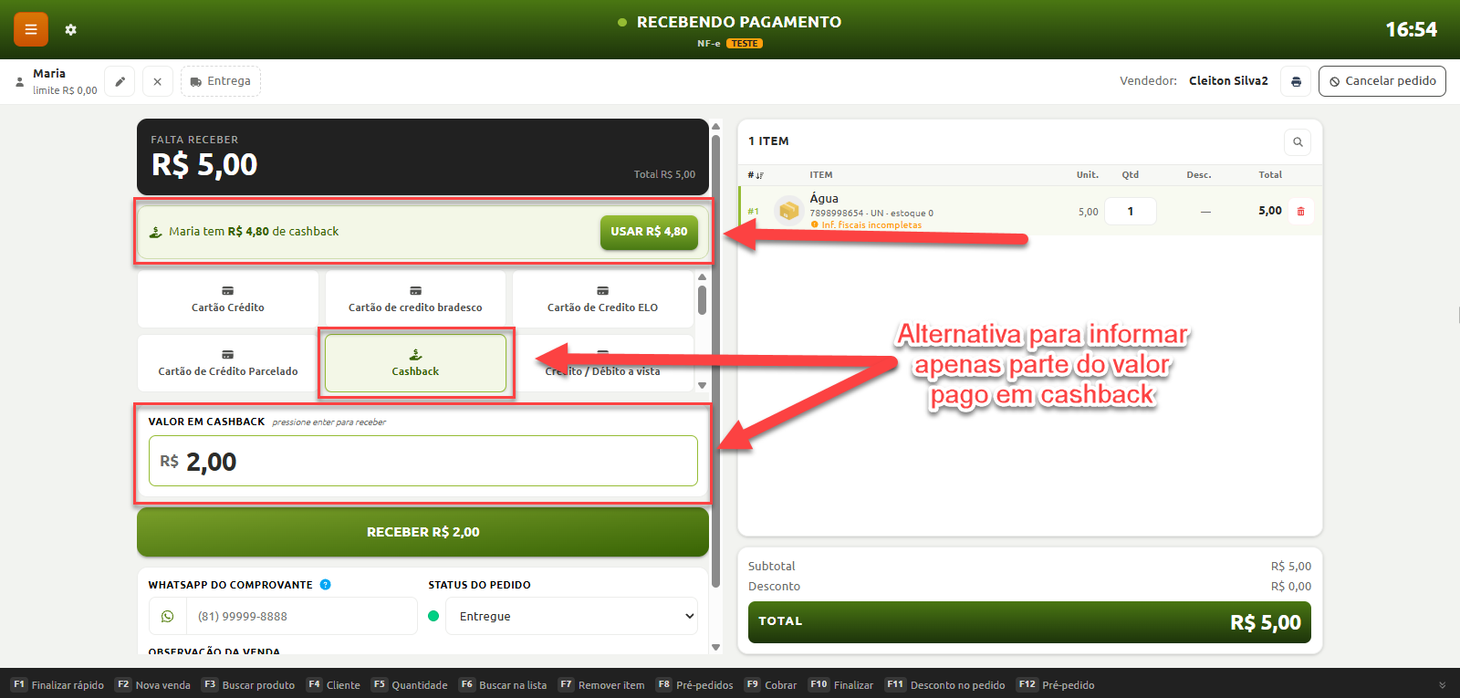This screenshot has height=698, width=1460.
Task: Click F6 Buscar na lista shortcut
Action: tap(503, 685)
